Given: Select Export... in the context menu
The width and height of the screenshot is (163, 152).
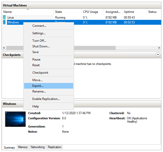Looking at the screenshot, I should 49,86.
